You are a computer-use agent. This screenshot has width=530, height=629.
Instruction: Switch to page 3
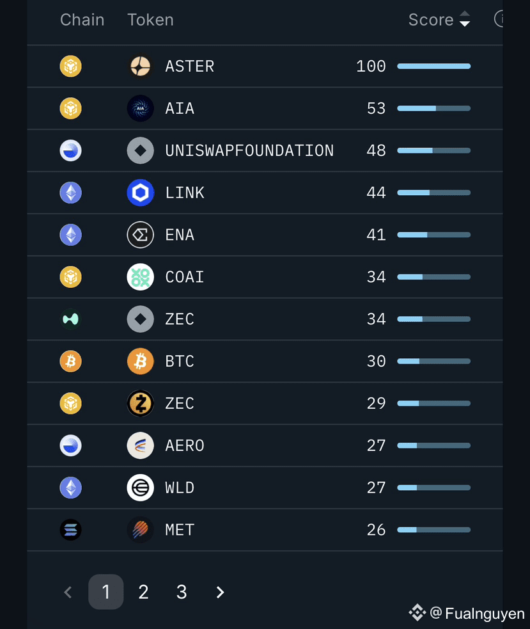[x=182, y=592]
